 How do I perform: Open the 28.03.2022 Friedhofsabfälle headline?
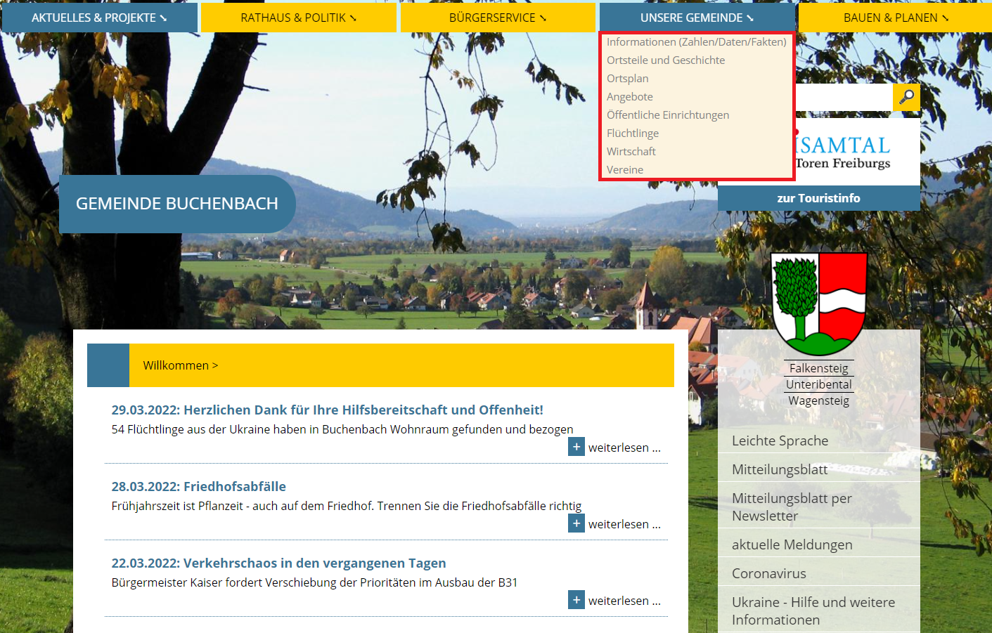pyautogui.click(x=198, y=486)
